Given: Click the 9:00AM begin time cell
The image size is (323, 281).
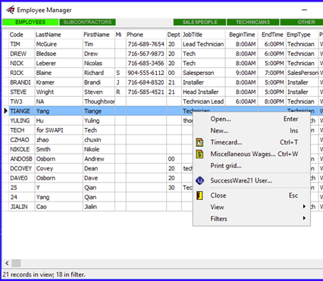Looking at the screenshot, I should (x=241, y=73).
